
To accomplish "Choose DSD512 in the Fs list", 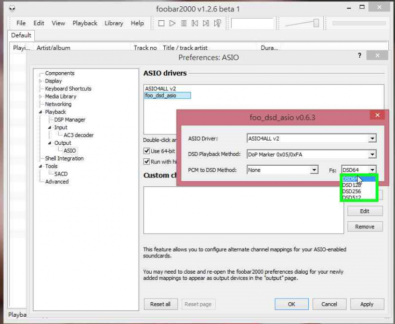I will pos(359,197).
